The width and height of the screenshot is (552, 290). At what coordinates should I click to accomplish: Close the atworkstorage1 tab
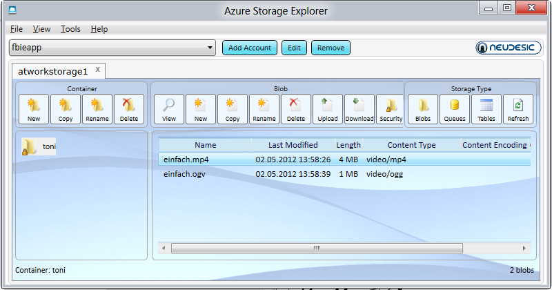point(98,70)
